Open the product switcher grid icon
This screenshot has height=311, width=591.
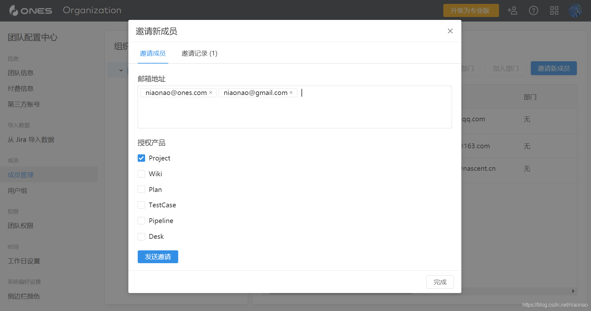coord(554,11)
